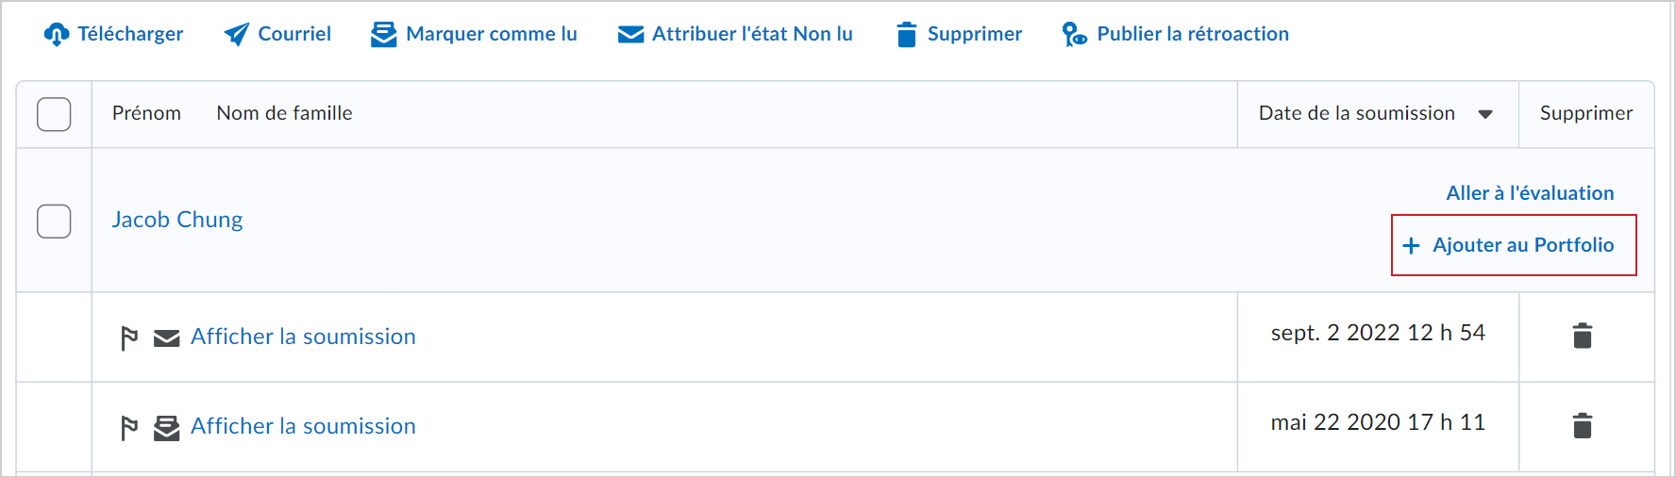Click the Télécharger cloud download icon

(x=57, y=35)
